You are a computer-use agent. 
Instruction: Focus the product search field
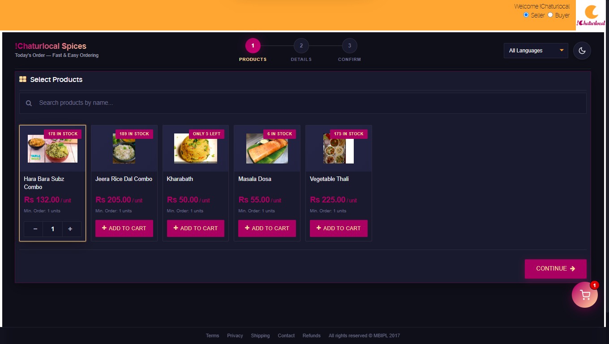point(303,103)
